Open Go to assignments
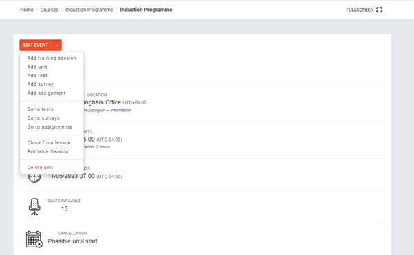 pos(50,127)
